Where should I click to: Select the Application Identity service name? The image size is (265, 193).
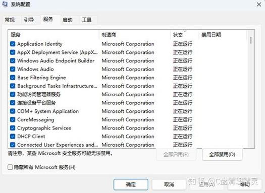point(40,44)
